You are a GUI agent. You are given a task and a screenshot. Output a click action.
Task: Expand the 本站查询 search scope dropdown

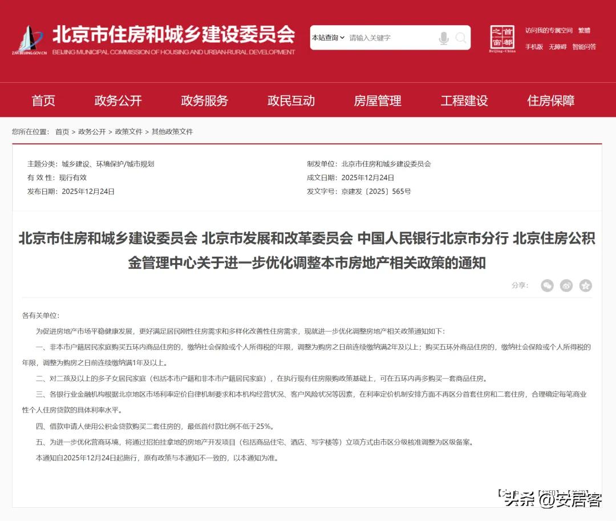pos(328,38)
